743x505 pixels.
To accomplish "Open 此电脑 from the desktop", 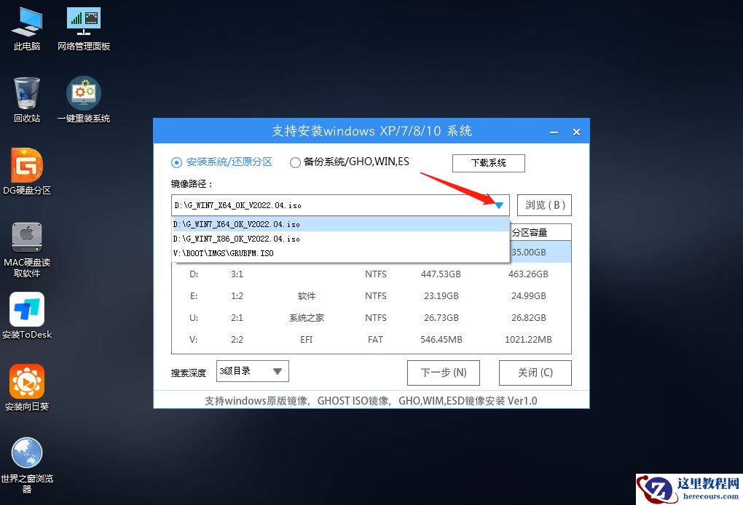I will [x=26, y=28].
